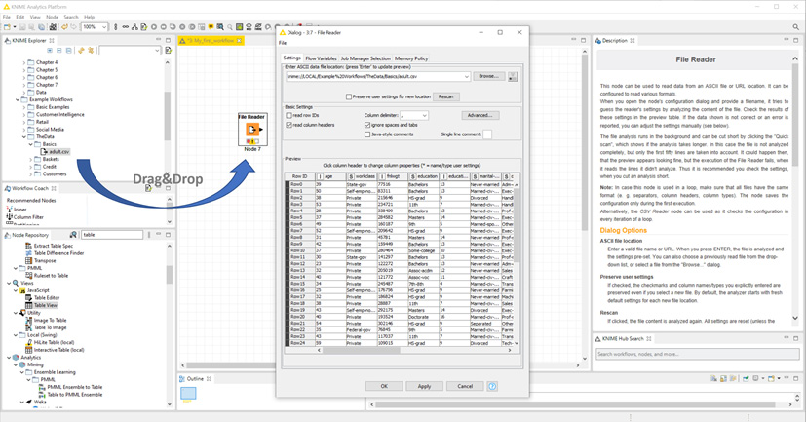Select adult.csv file in explorer
The image size is (806, 422).
pyautogui.click(x=56, y=152)
